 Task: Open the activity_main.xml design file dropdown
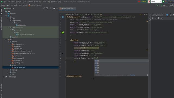[158, 15]
